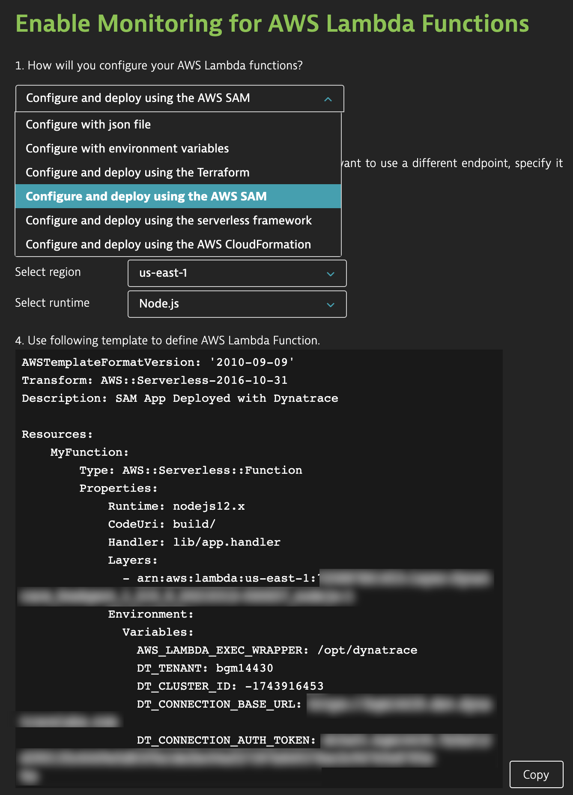Click the chevron arrow on region selector
Viewport: 573px width, 795px height.
pos(331,274)
